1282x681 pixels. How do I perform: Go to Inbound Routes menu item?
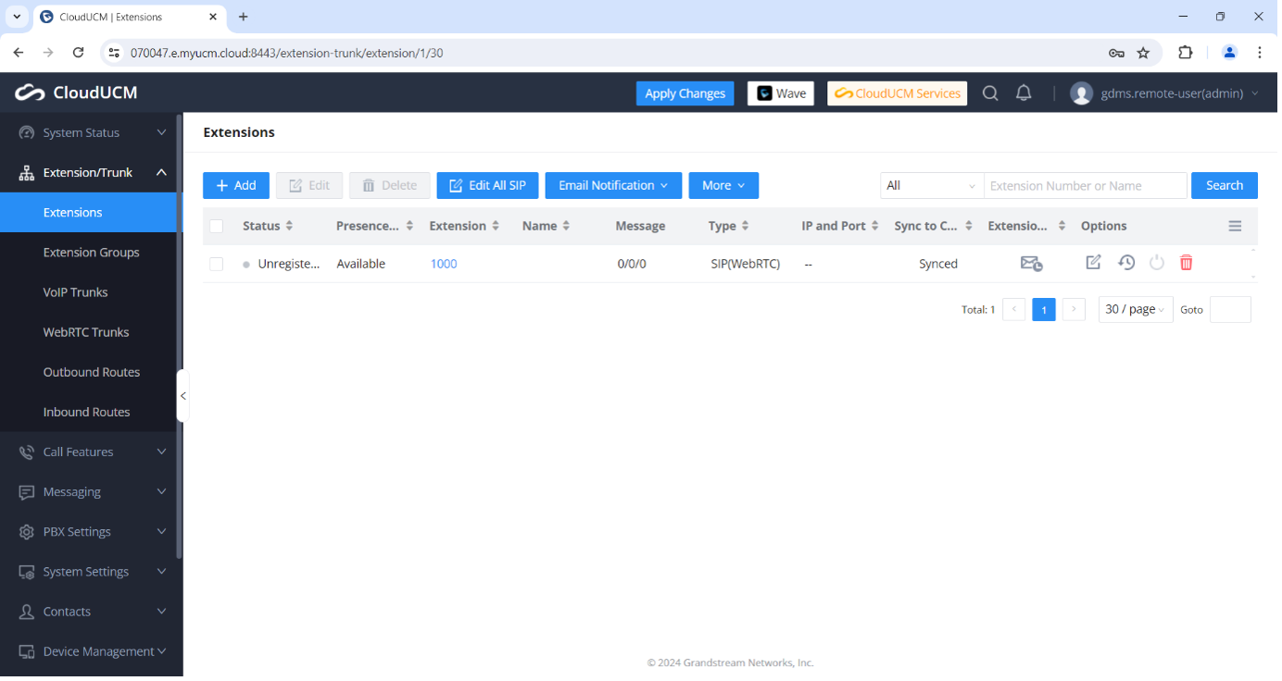pyautogui.click(x=86, y=412)
